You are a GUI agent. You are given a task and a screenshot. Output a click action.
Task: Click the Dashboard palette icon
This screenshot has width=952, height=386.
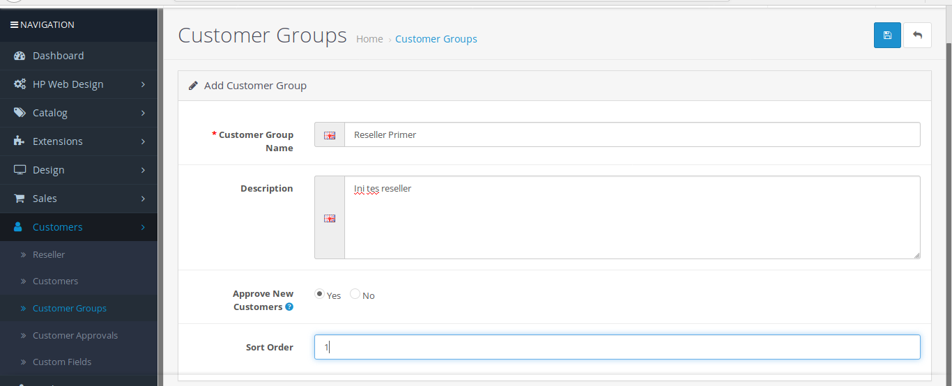(x=20, y=56)
